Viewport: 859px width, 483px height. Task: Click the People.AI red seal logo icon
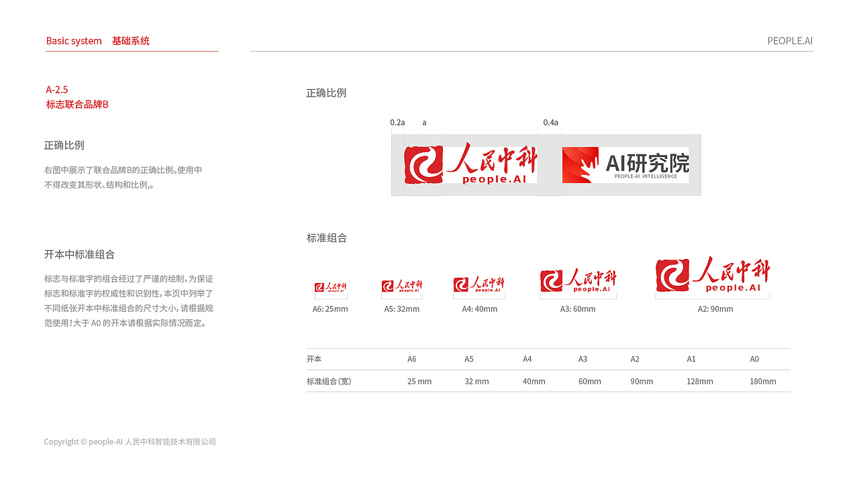(423, 165)
